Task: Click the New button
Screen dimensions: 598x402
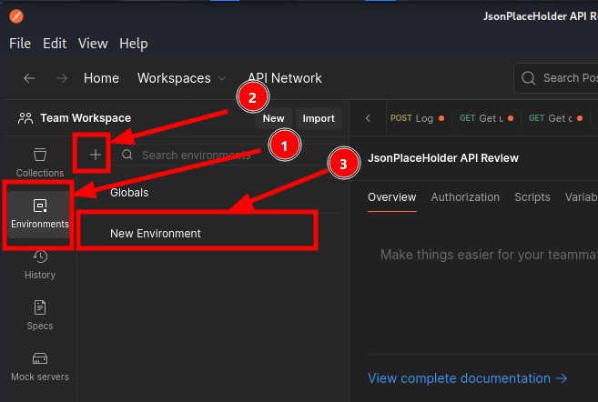Action: [273, 118]
